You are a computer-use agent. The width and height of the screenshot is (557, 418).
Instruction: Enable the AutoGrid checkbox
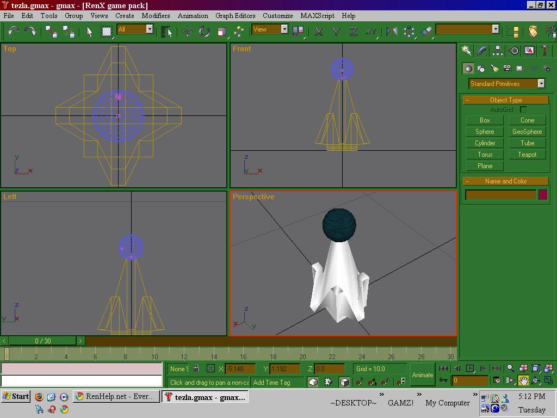(x=523, y=109)
